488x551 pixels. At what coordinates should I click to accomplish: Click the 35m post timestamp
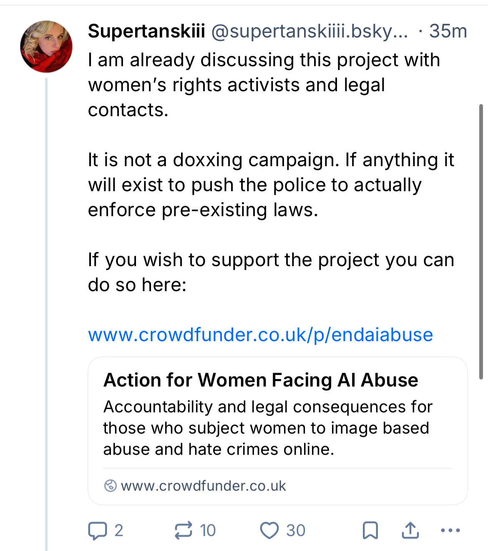[x=448, y=31]
